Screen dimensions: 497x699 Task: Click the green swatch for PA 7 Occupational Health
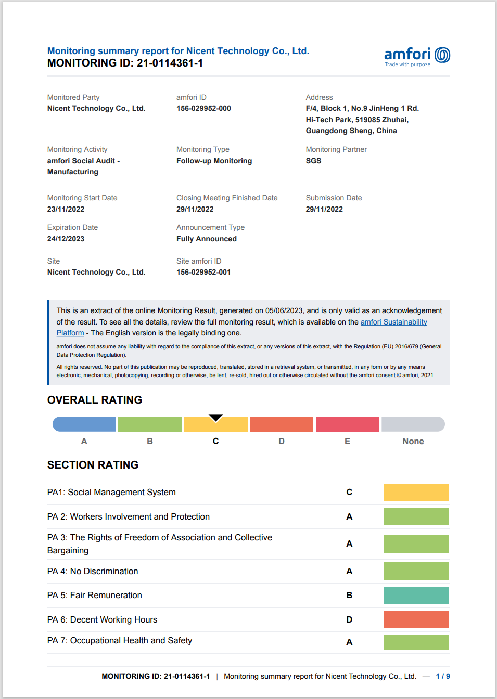pyautogui.click(x=416, y=642)
